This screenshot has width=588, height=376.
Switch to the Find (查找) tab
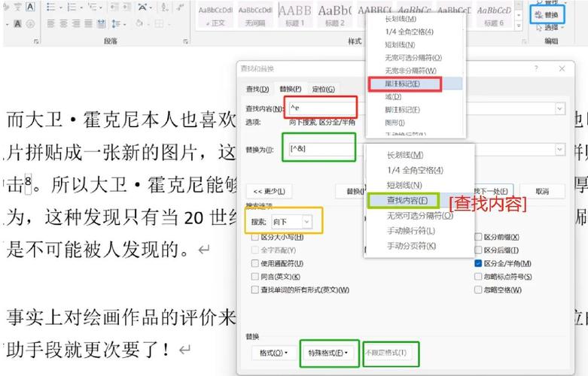tap(257, 89)
